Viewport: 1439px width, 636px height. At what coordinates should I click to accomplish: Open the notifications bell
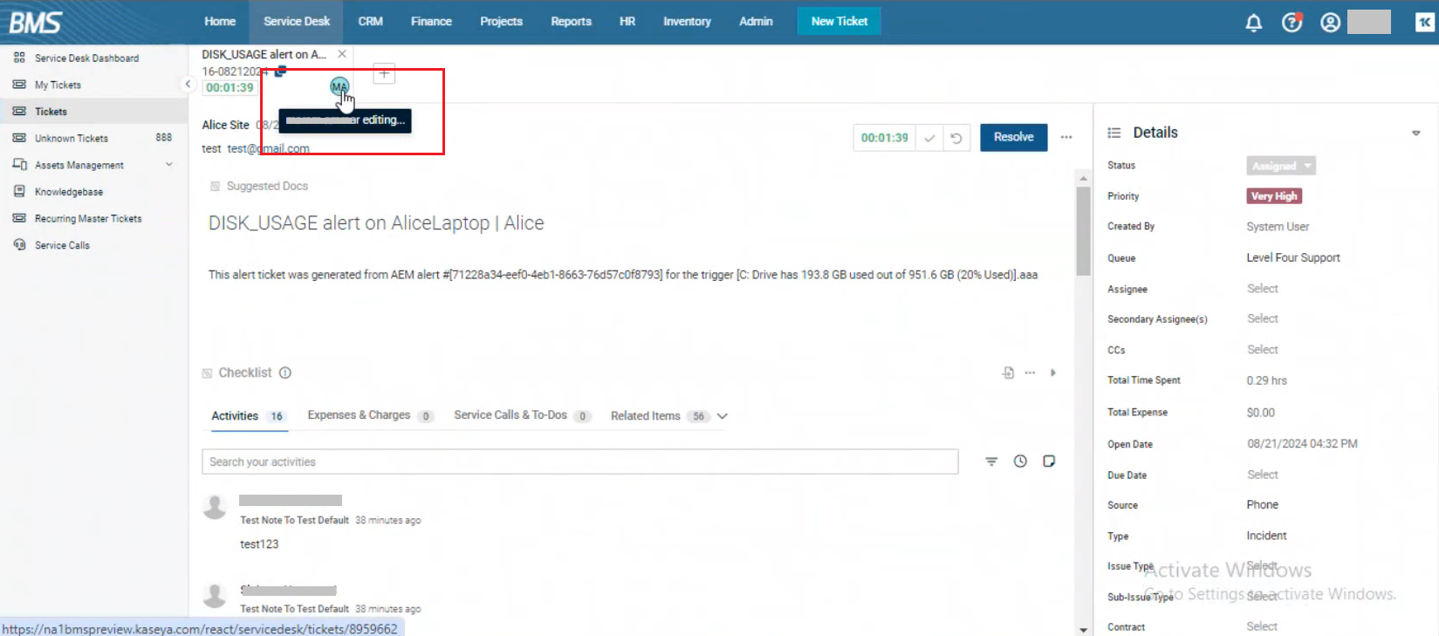(1253, 23)
